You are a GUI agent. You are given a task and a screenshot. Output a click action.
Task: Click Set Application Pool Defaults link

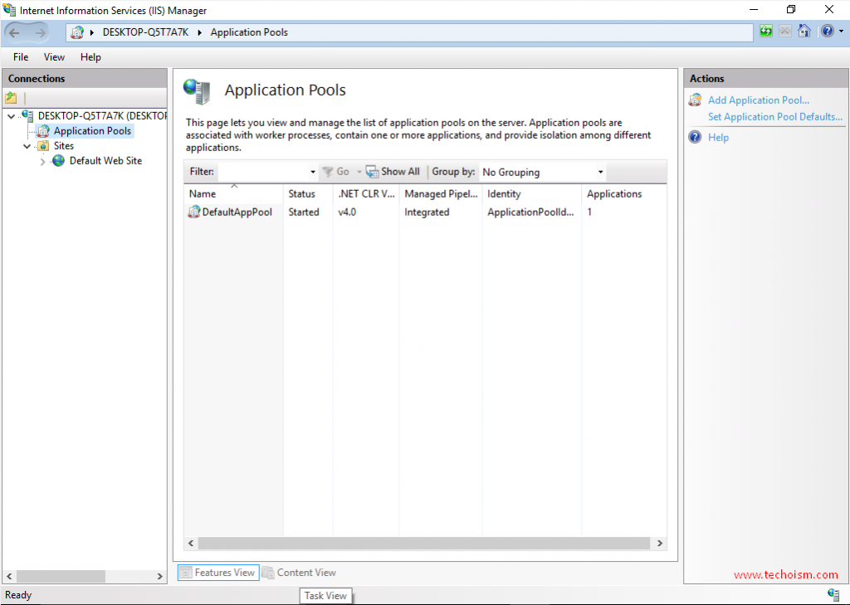[775, 116]
